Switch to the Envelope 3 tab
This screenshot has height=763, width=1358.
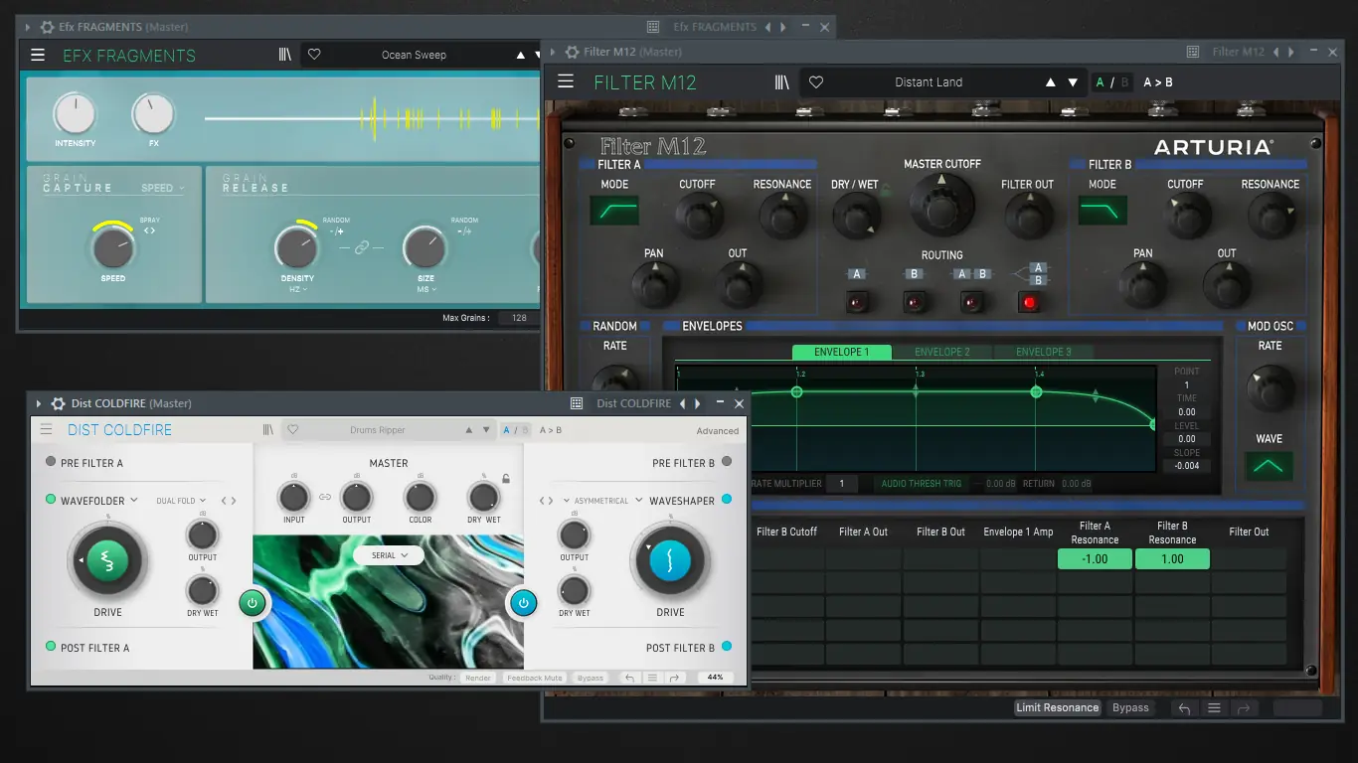tap(1042, 352)
